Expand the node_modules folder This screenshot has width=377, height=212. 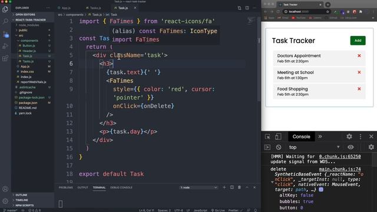[x=29, y=25]
